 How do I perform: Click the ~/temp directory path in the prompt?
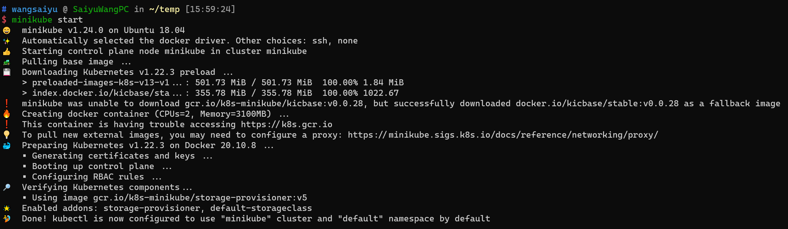[x=165, y=10]
